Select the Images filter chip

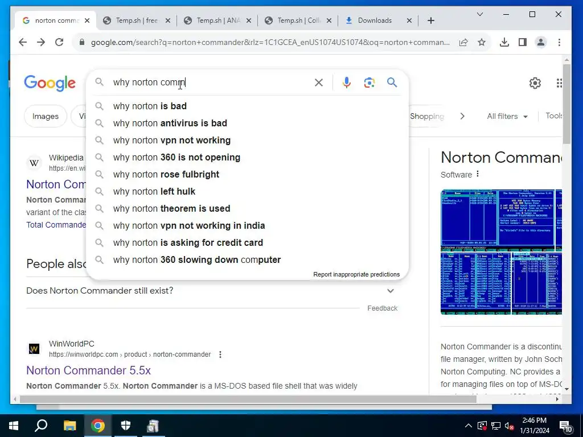(46, 116)
